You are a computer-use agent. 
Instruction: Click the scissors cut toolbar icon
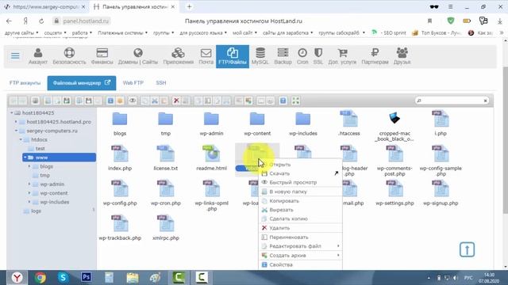155,101
